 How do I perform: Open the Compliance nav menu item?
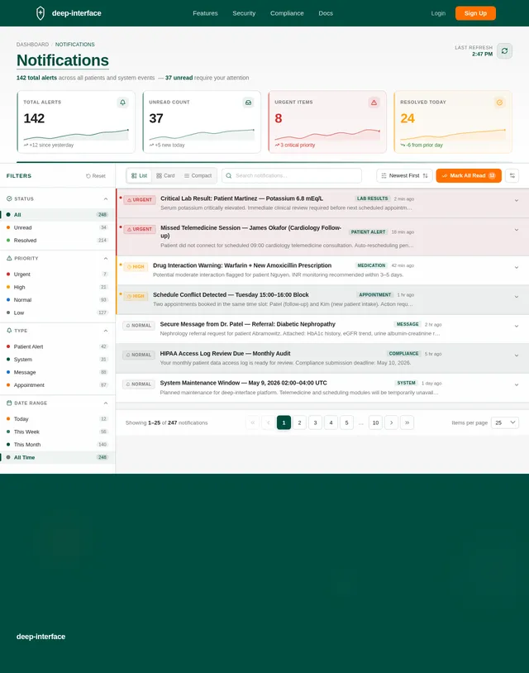pyautogui.click(x=287, y=13)
